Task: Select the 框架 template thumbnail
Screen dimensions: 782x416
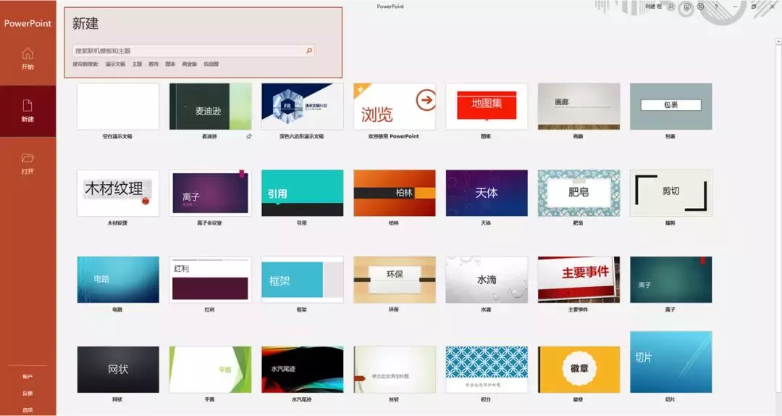Action: (x=302, y=280)
